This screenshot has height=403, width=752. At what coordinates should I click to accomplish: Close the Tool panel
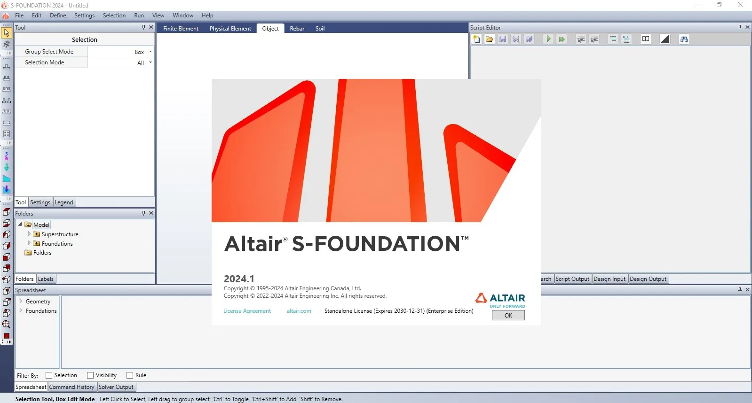pyautogui.click(x=151, y=27)
